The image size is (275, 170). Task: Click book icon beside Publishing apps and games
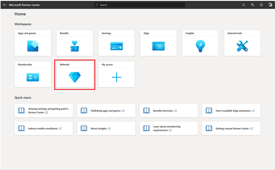[84, 110]
